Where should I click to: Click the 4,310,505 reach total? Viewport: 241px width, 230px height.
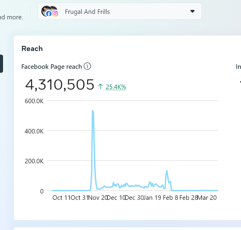point(60,85)
